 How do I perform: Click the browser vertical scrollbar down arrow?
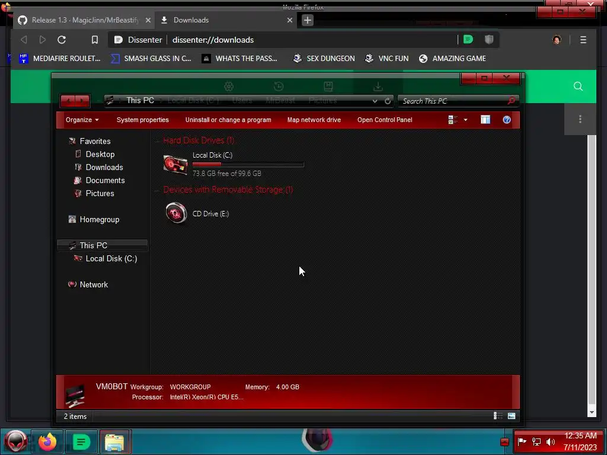[x=592, y=412]
